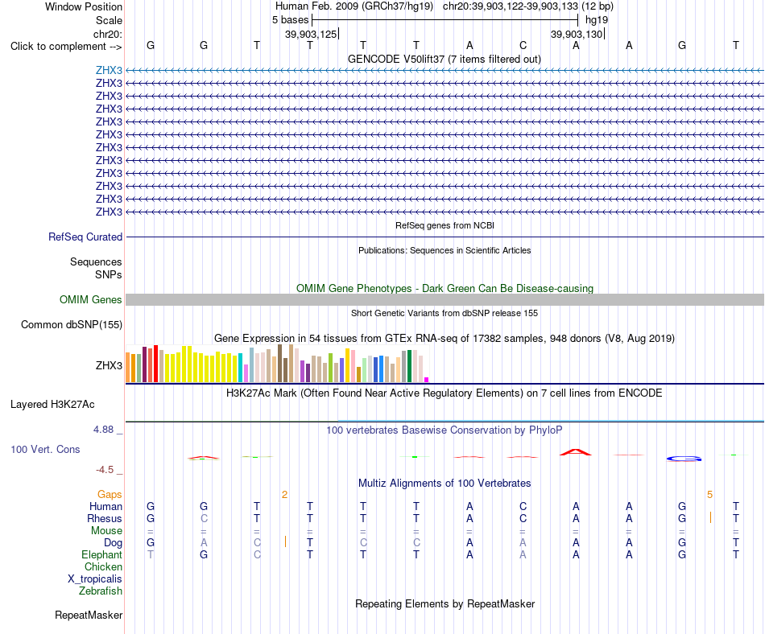Click the 'Click to complement -->' label
This screenshot has height=634, width=765.
66,47
